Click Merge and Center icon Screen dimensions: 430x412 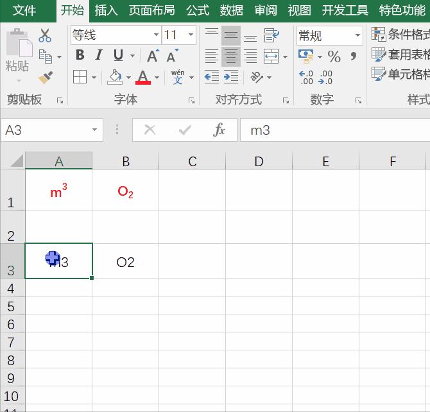[x=271, y=56]
